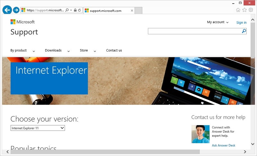The image size is (257, 156).
Task: Click the vertical scrollbar up arrow
Action: click(253, 20)
